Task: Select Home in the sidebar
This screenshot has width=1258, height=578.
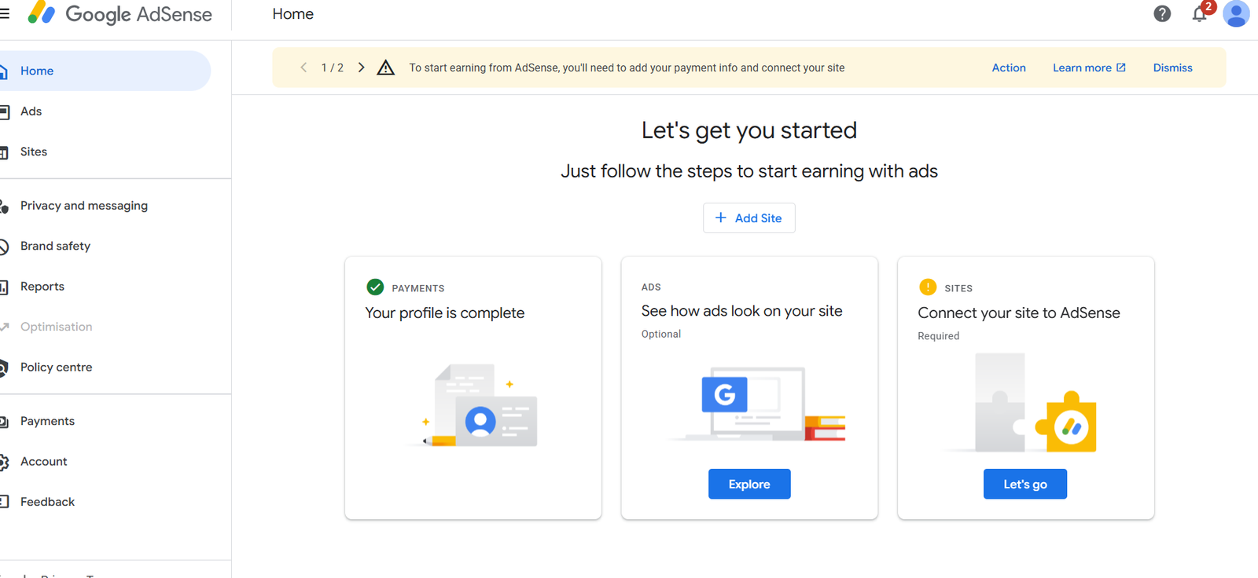Action: coord(37,71)
